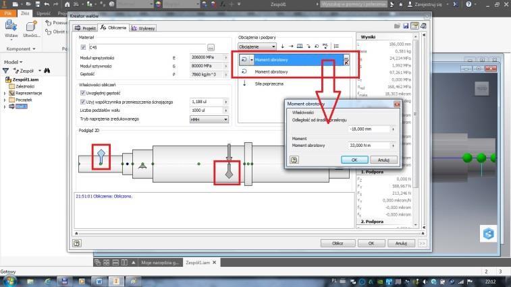The image size is (511, 287).
Task: Open the Model browser dropdown
Action: point(13,62)
